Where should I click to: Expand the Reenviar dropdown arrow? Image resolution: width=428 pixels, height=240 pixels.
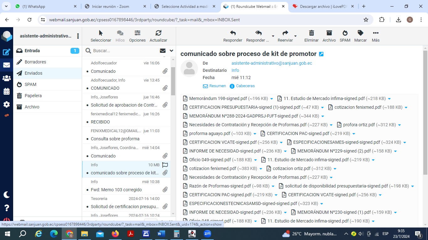(x=295, y=36)
